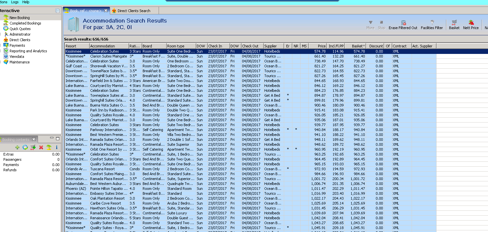Viewport: 488px width, 232px height.
Task: Sort by the Incl.Fl.PP column header
Action: (x=336, y=46)
